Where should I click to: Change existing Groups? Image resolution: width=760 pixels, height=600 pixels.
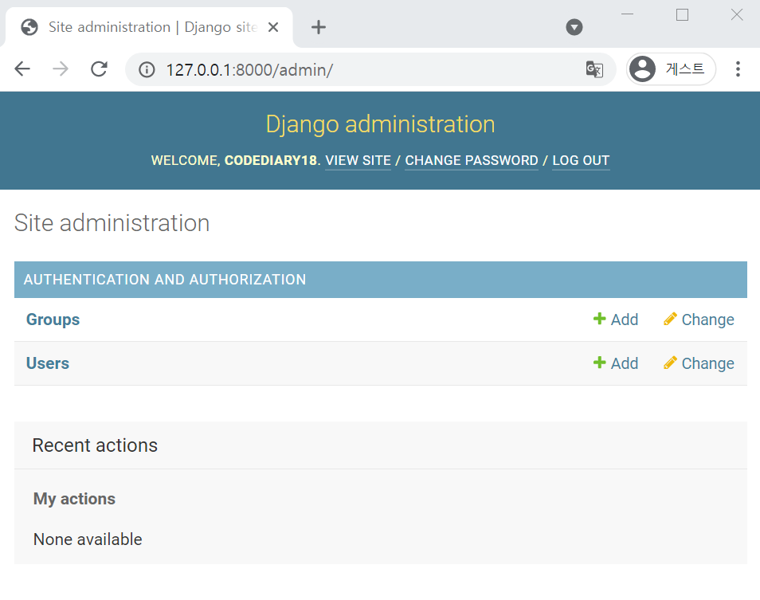pyautogui.click(x=699, y=320)
